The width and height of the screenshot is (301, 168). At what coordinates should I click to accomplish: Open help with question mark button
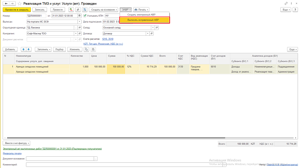click(x=296, y=9)
